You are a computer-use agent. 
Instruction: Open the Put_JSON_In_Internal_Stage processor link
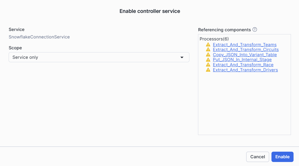coord(242,60)
